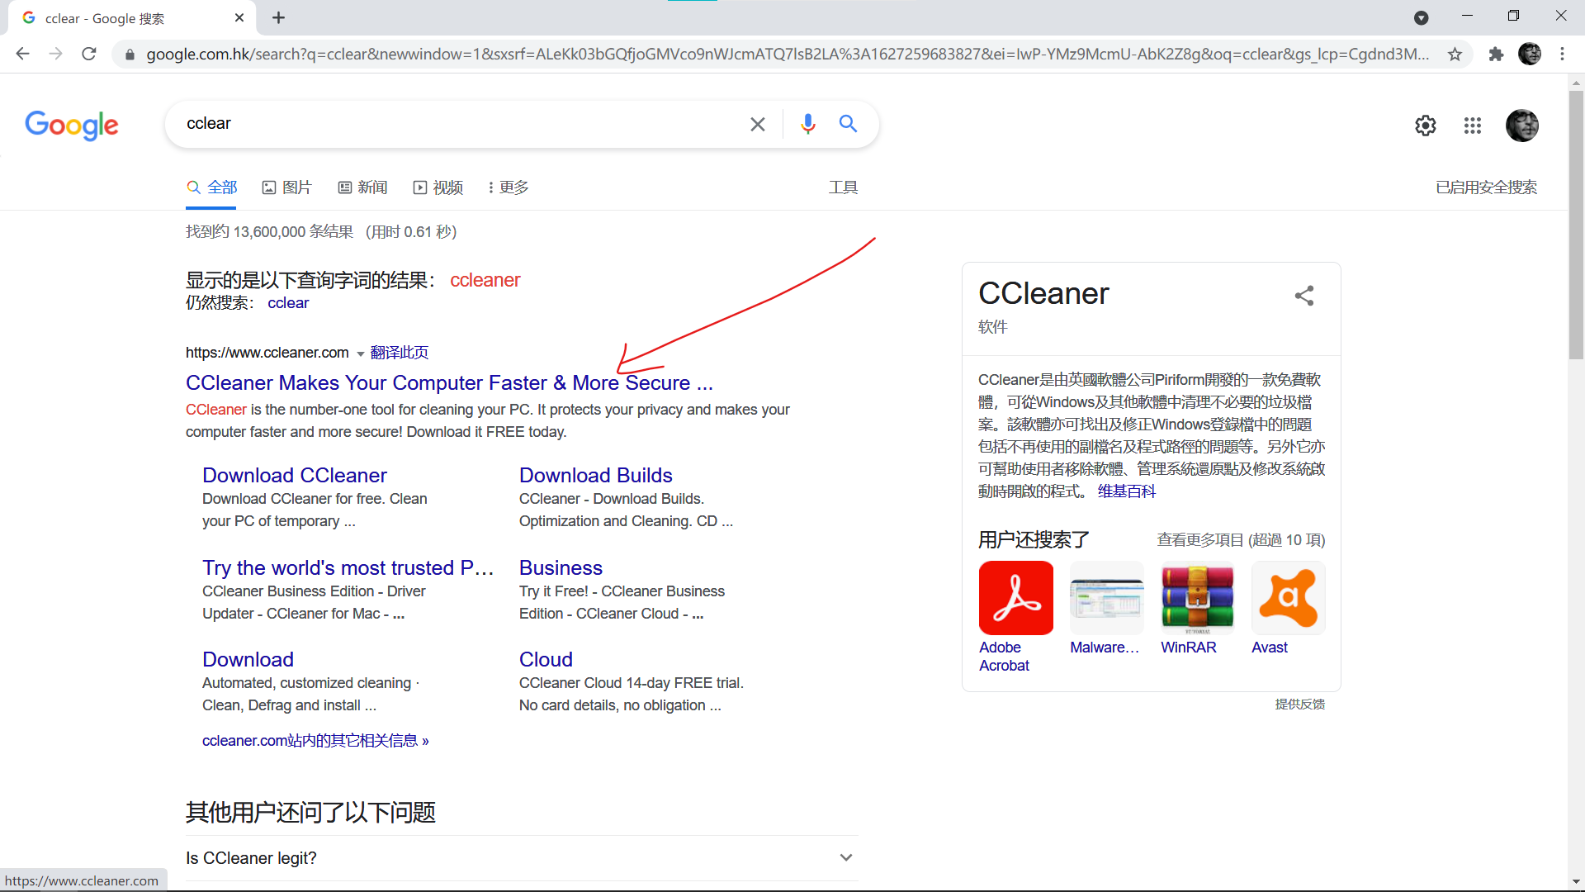Viewport: 1585px width, 892px height.
Task: Search instead for 'cclear'
Action: (288, 303)
